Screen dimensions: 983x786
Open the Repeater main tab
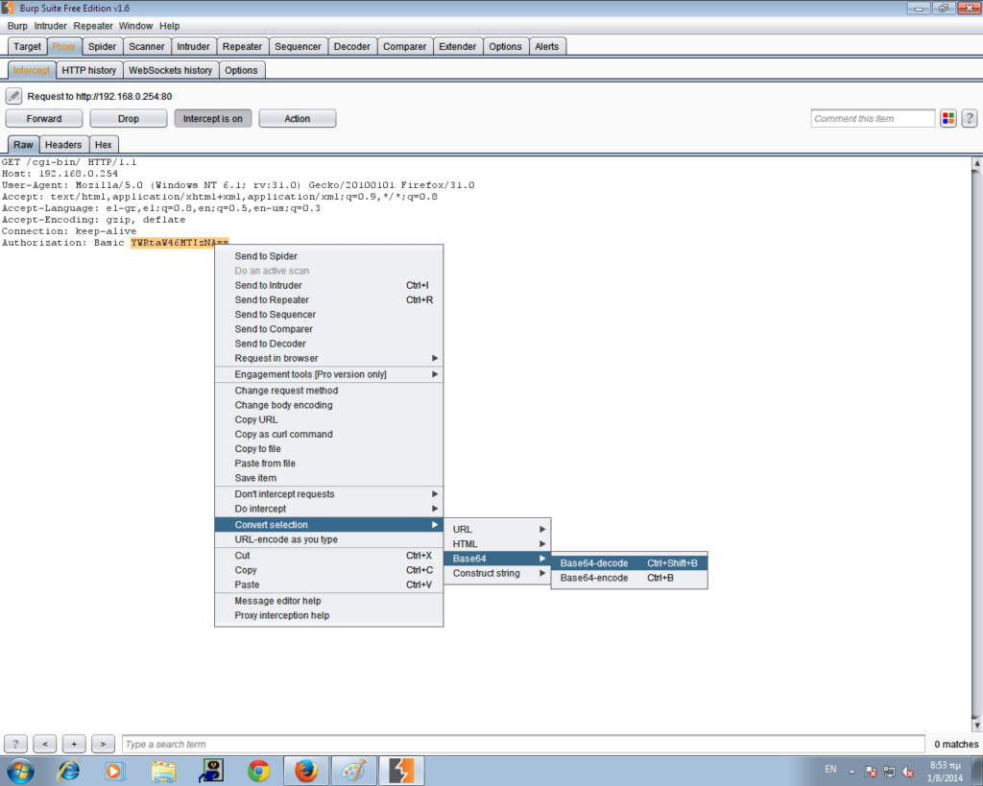[x=242, y=46]
